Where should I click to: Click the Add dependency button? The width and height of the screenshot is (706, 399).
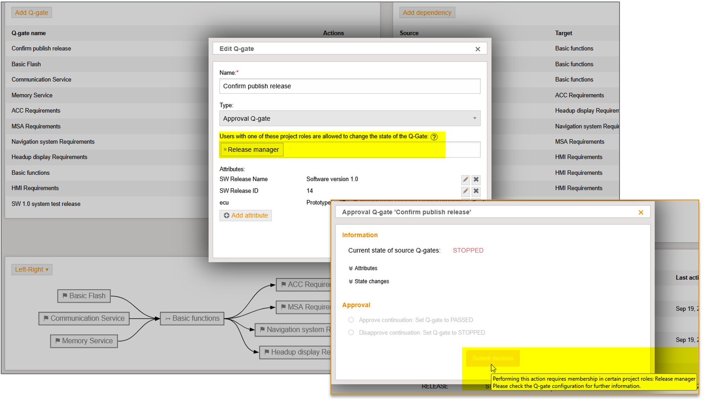pyautogui.click(x=427, y=13)
